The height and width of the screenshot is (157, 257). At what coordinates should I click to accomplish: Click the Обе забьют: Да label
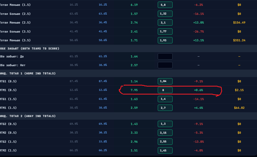tap(12, 56)
